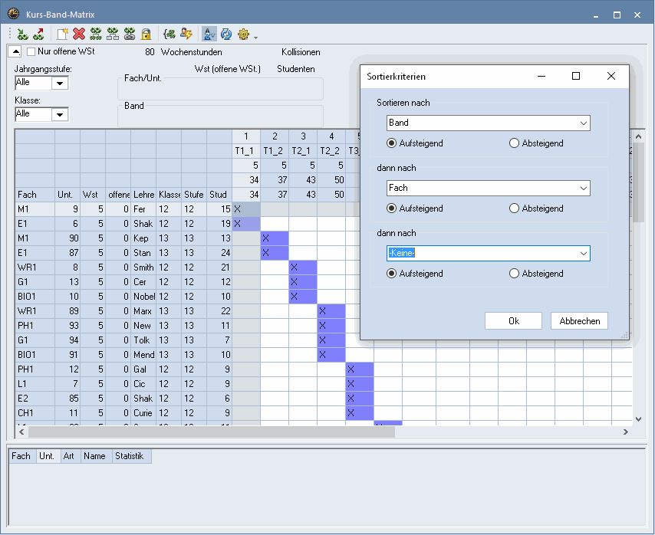Click the scroll-up arrow of the matrix
This screenshot has width=655, height=535.
pyautogui.click(x=638, y=136)
